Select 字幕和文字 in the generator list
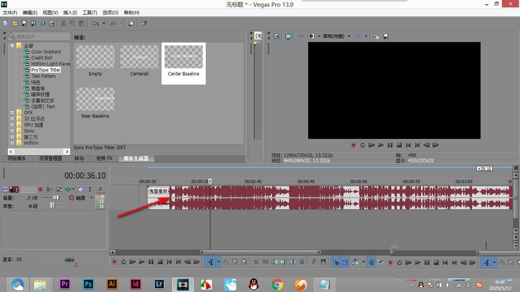Screen dimensions: 520x292 [43, 100]
